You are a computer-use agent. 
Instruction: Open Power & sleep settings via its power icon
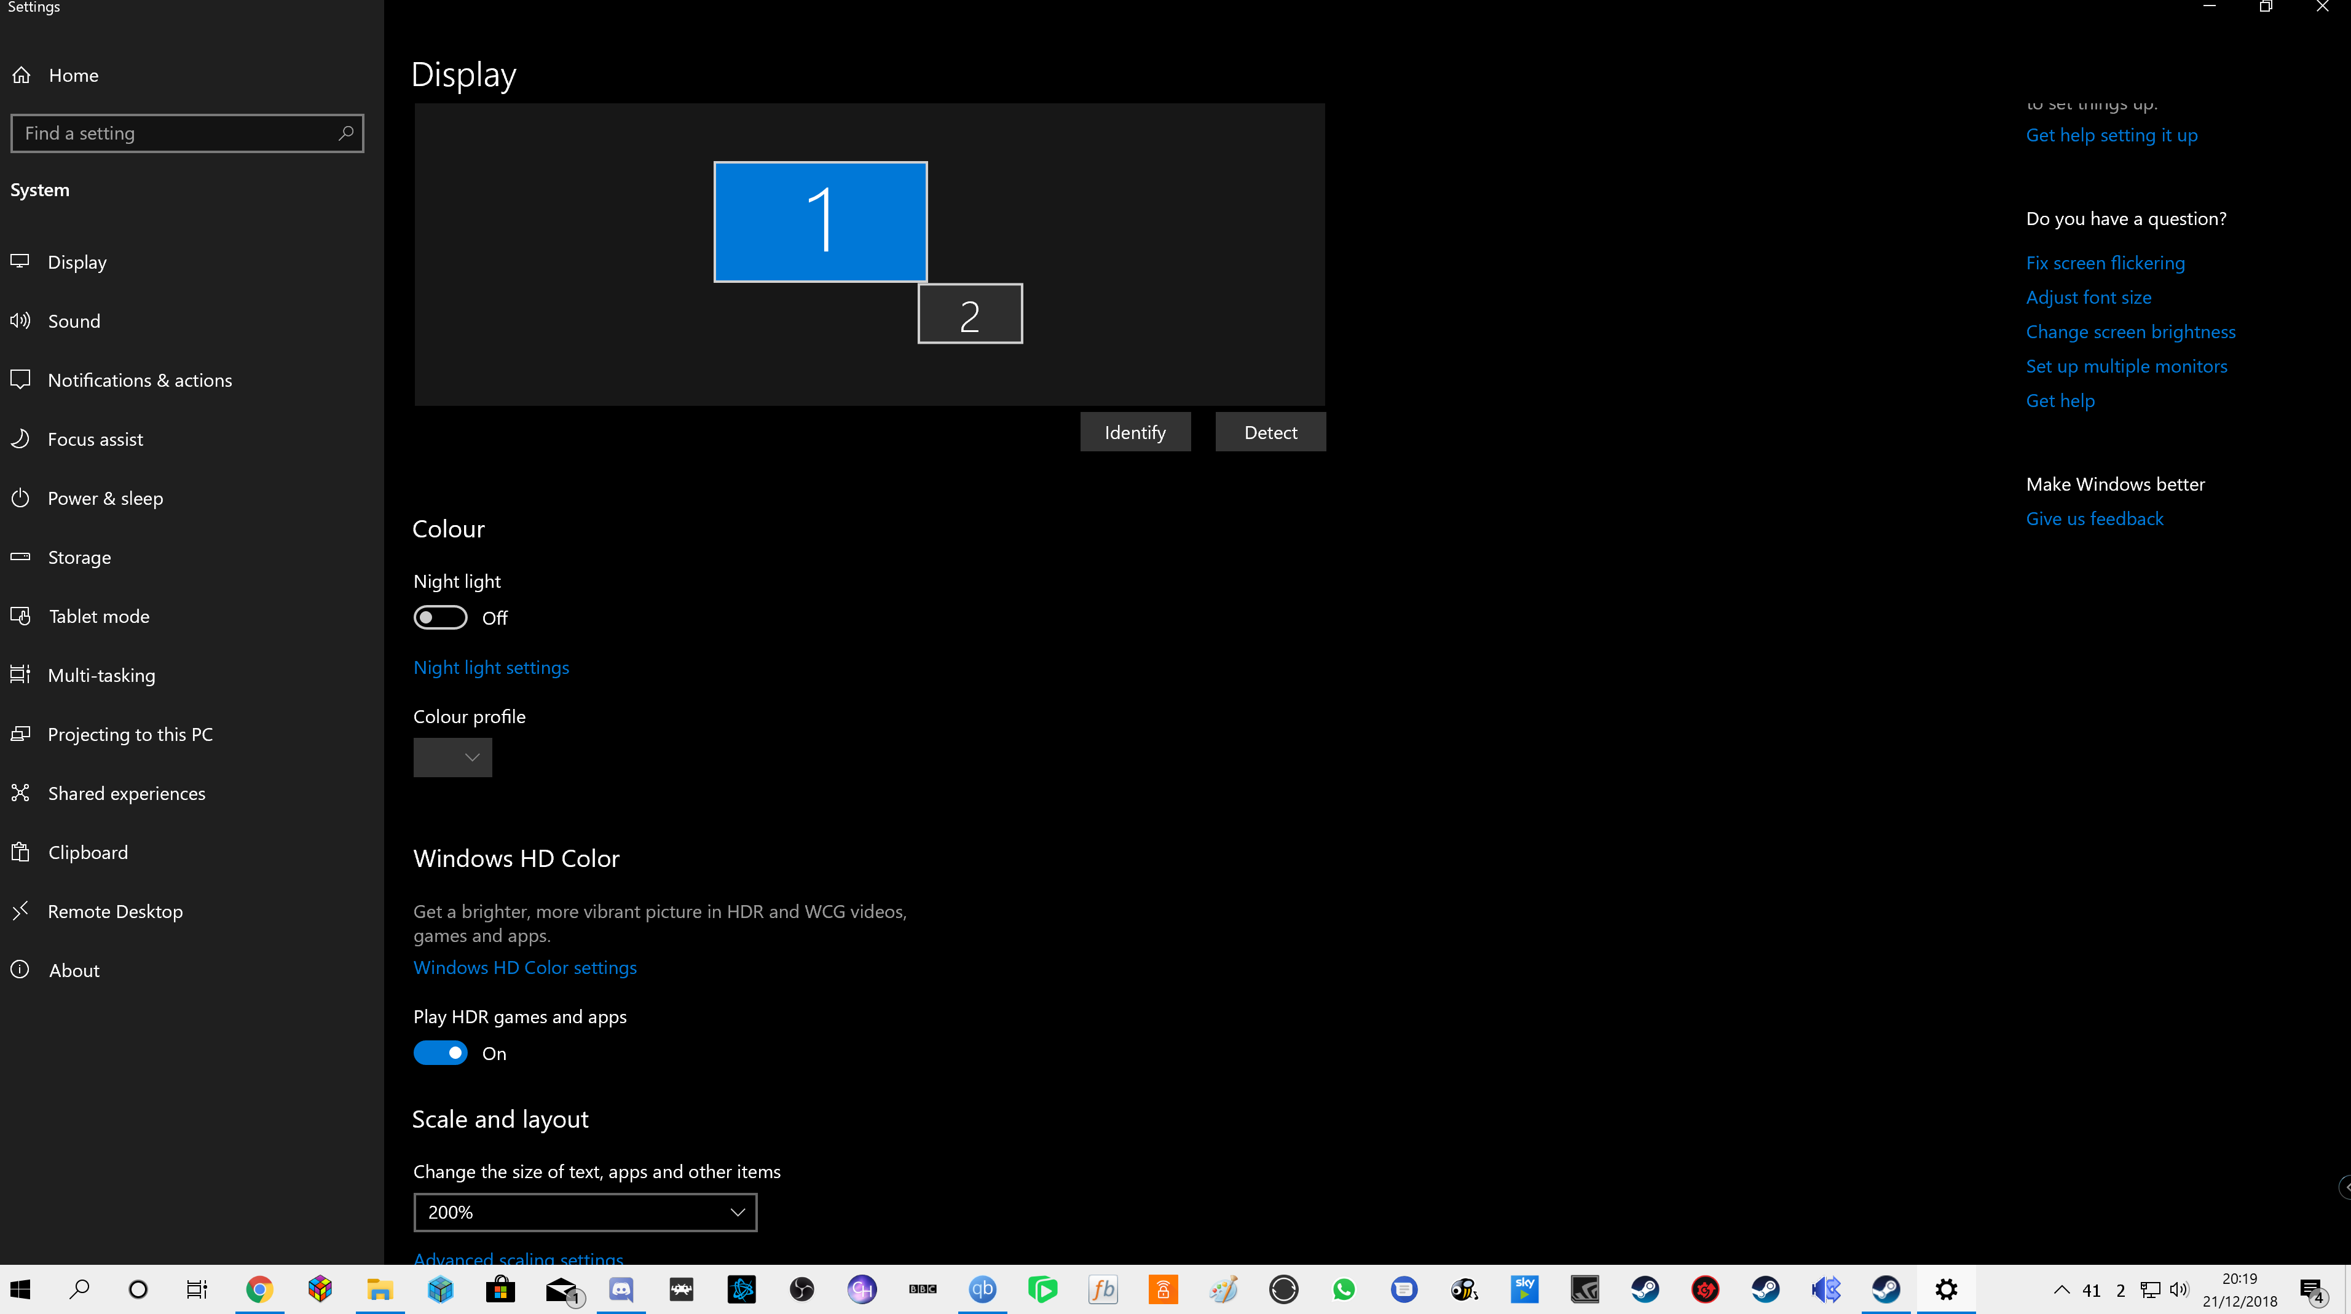[x=20, y=497]
